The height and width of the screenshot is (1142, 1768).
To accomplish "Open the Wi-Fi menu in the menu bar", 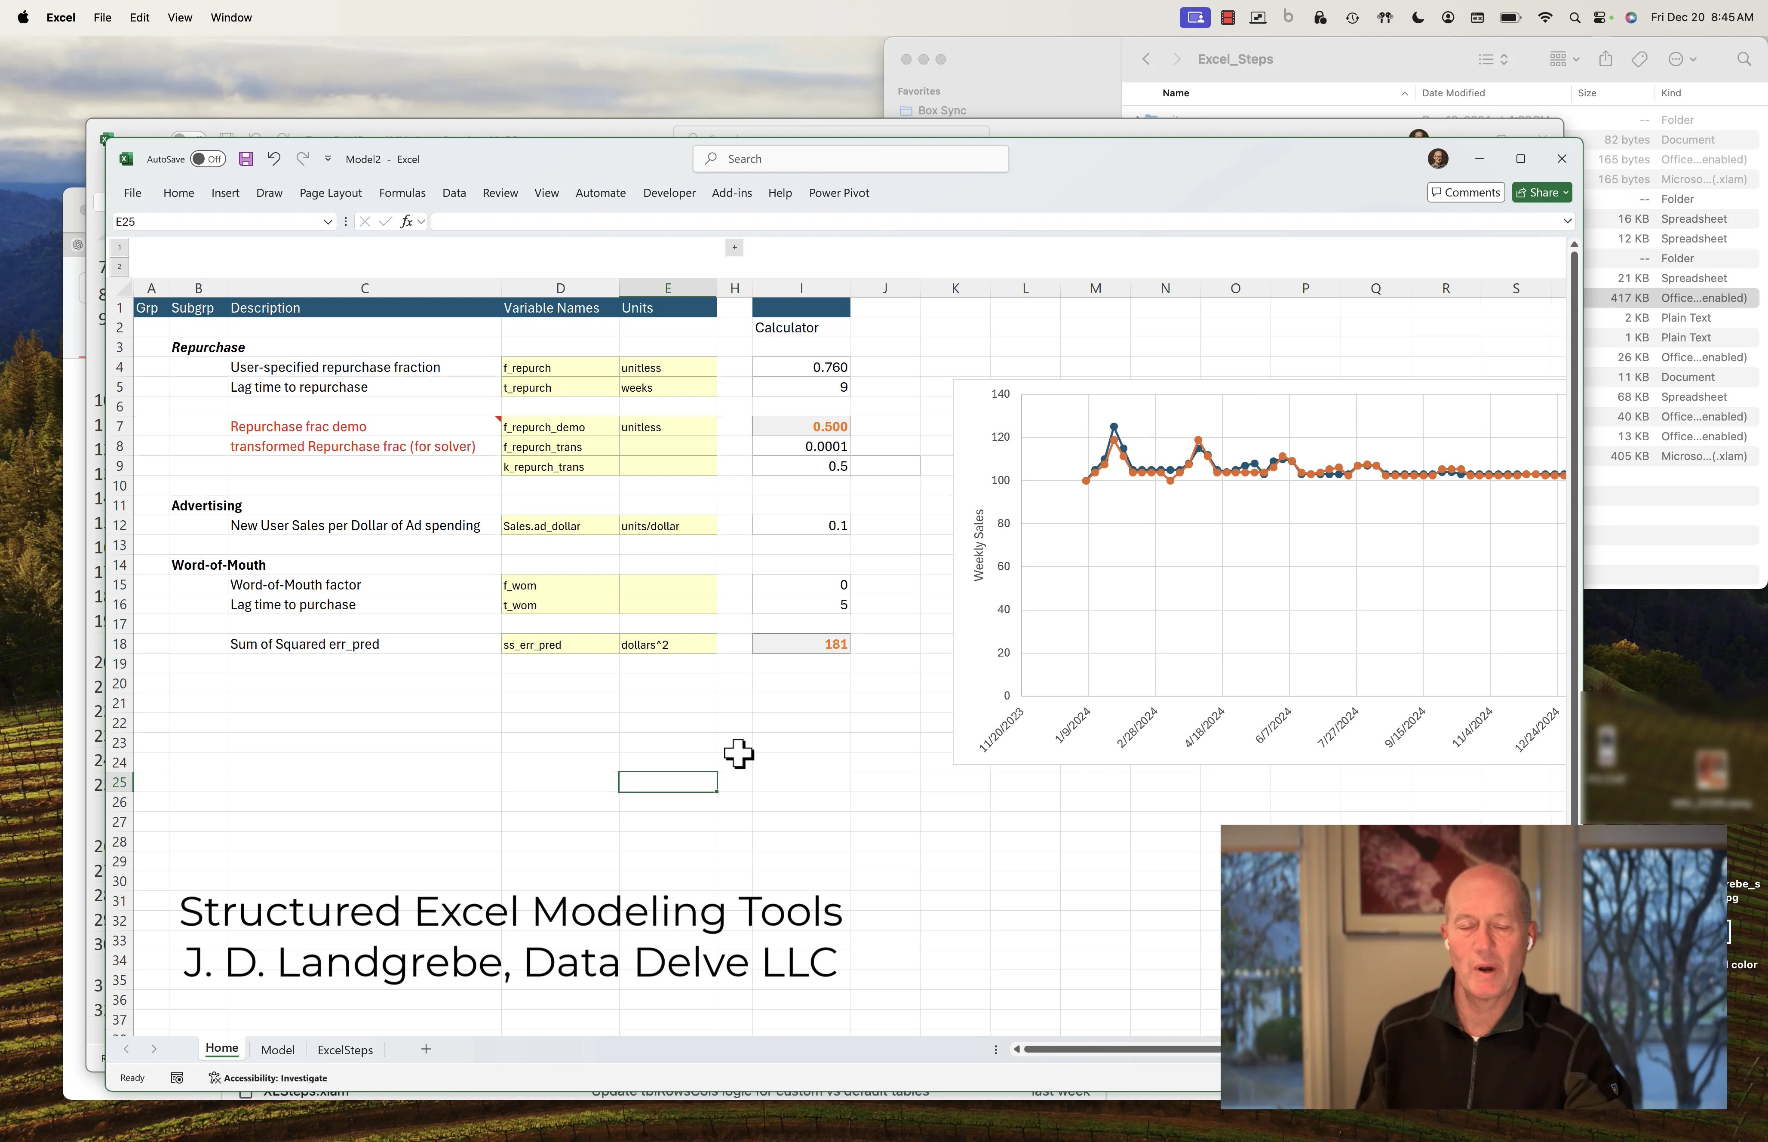I will coord(1546,17).
